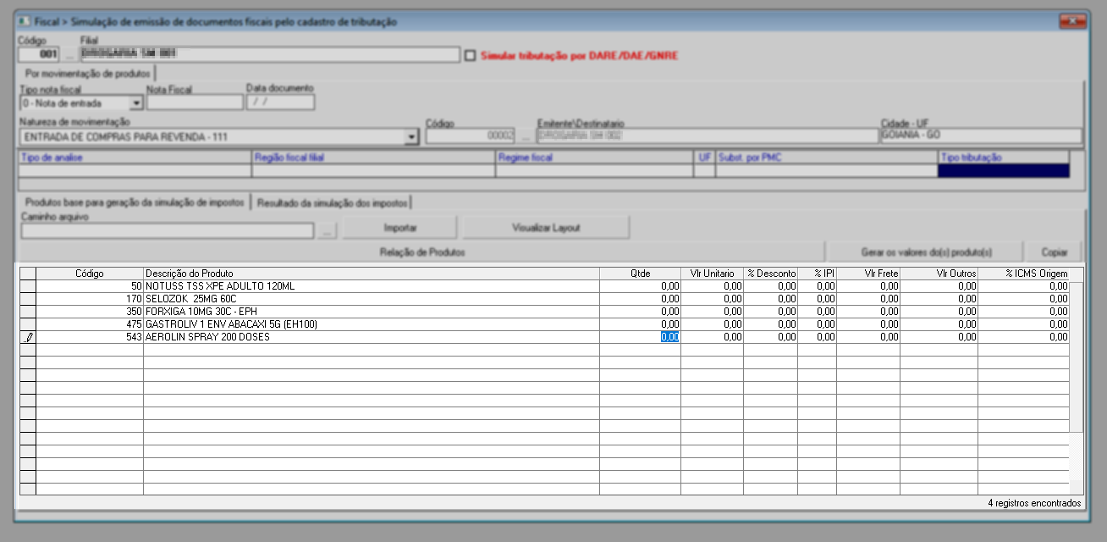Click the Vlr Unitario column header
Screen dimensions: 1107x542
(712, 274)
